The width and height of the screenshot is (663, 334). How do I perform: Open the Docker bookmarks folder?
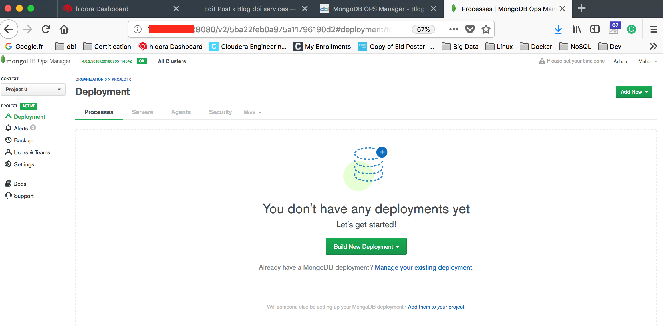tap(536, 47)
